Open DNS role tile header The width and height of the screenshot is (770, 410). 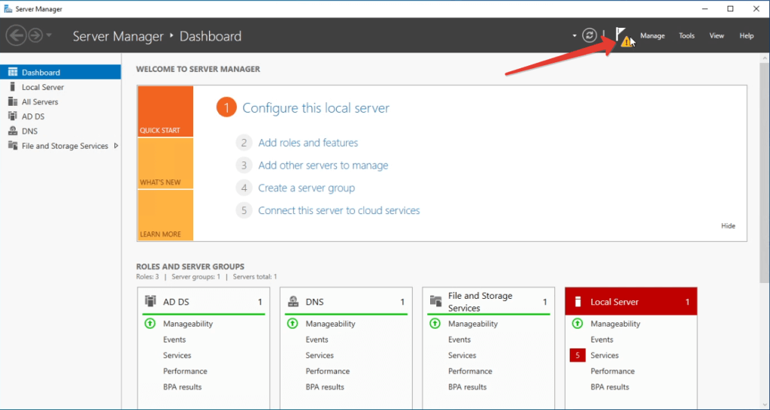346,302
